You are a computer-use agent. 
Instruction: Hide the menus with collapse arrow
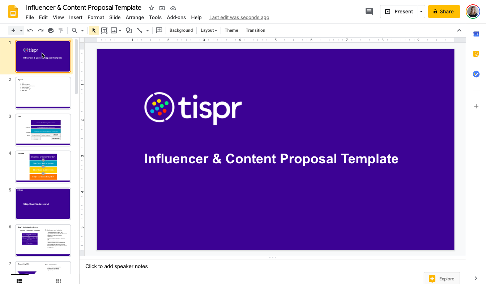(x=459, y=30)
